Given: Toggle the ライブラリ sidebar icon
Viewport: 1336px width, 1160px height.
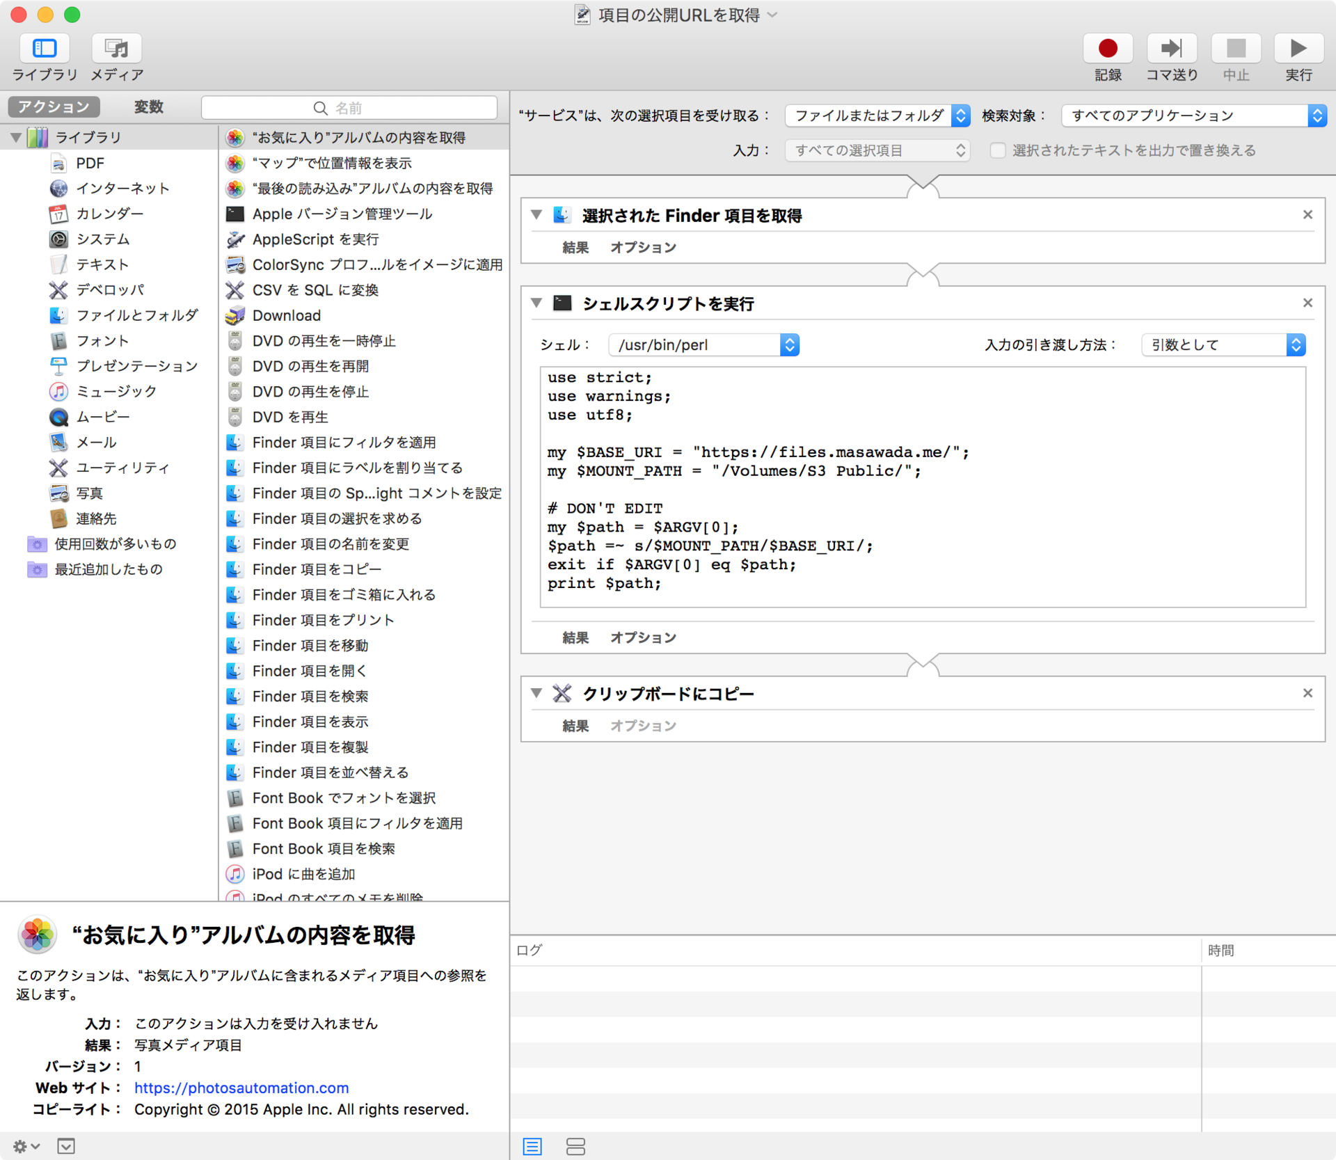Looking at the screenshot, I should tap(44, 47).
